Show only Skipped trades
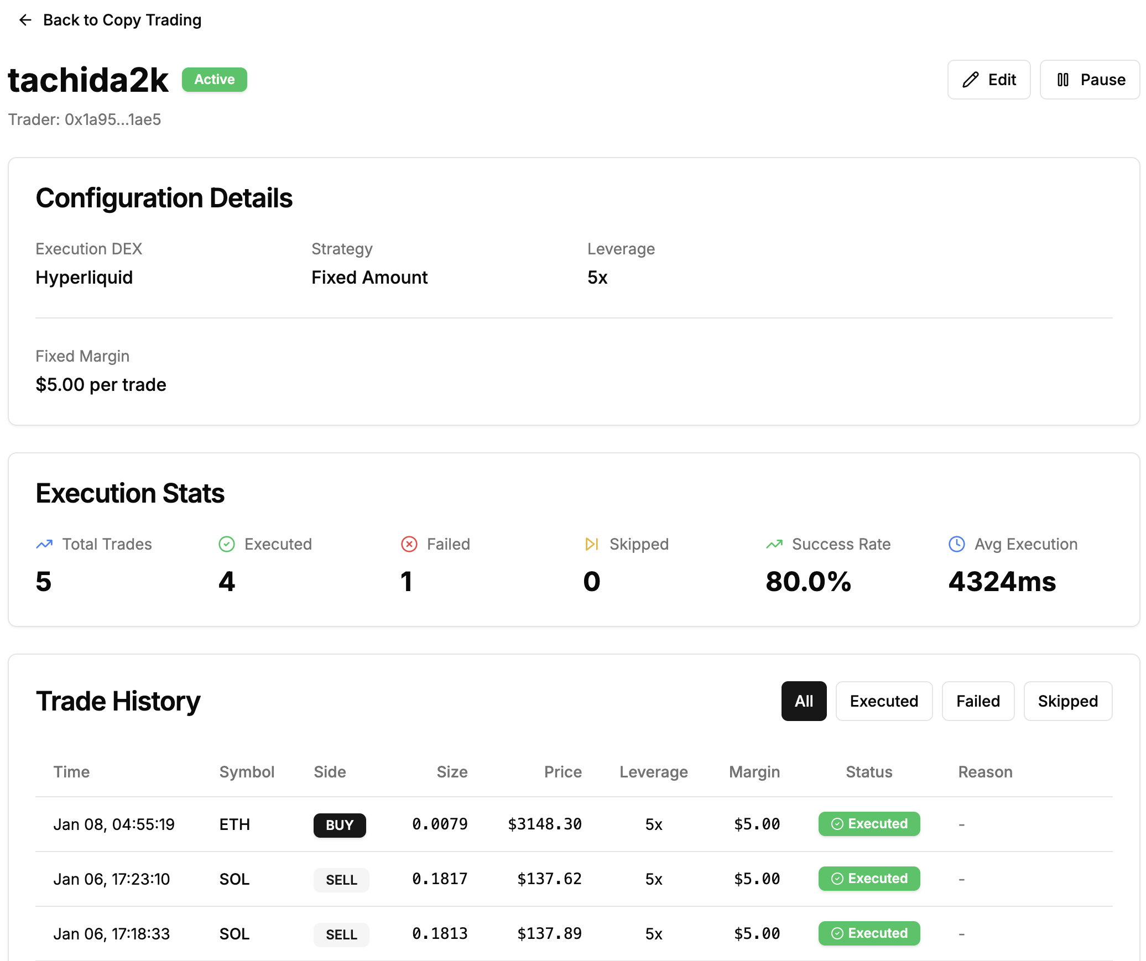This screenshot has height=961, width=1146. [x=1067, y=701]
